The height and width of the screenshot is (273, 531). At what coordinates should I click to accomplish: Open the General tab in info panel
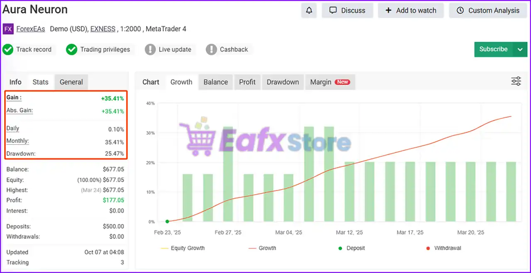71,82
